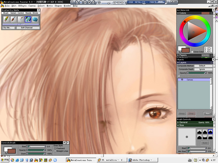Click the New layer button
This screenshot has height=163, width=218.
click(208, 114)
